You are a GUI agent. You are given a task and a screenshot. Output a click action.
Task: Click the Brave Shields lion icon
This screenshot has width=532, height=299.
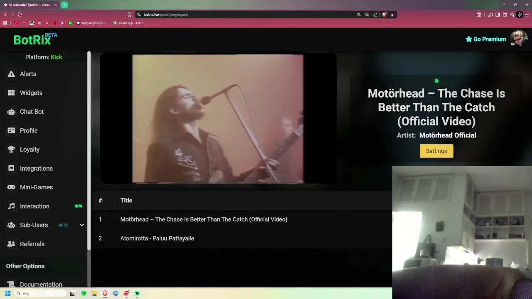tap(384, 15)
